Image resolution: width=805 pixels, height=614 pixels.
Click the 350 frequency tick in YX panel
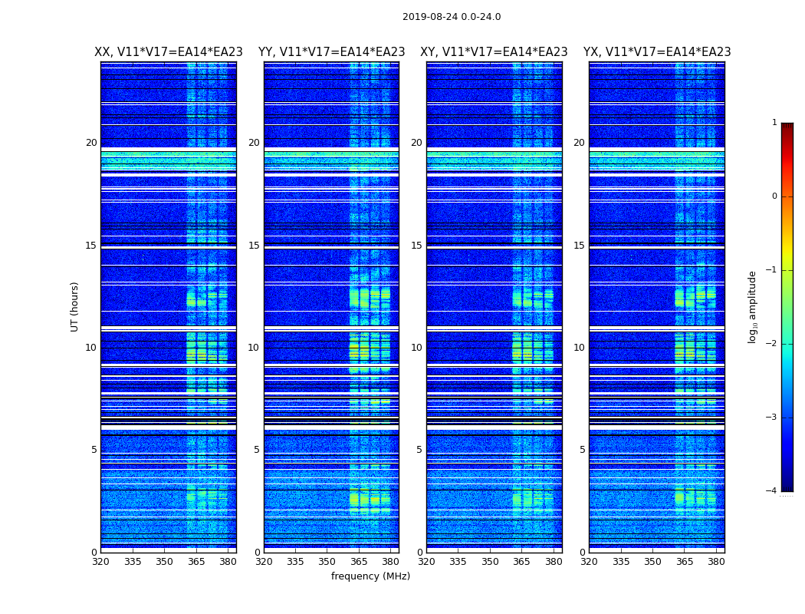pos(652,562)
